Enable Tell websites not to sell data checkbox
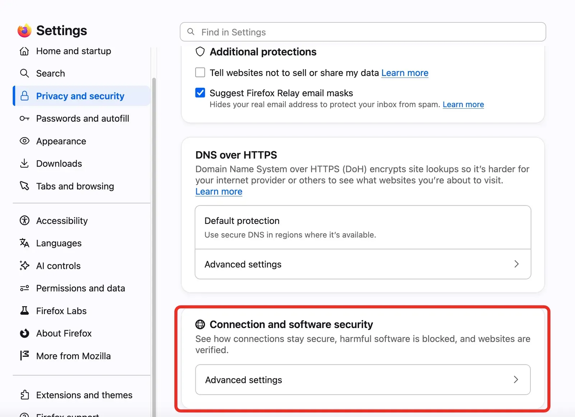 tap(200, 72)
